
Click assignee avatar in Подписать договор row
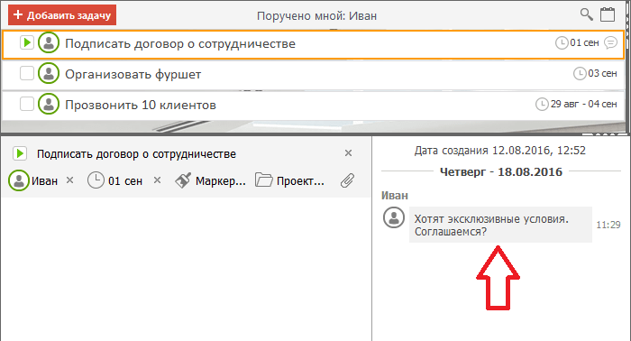click(49, 42)
